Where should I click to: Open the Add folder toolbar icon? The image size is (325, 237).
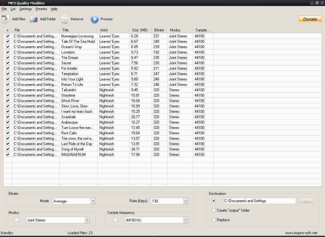pyautogui.click(x=33, y=19)
